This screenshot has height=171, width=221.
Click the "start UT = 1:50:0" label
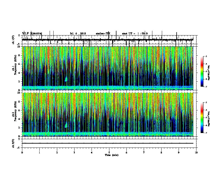135,34
